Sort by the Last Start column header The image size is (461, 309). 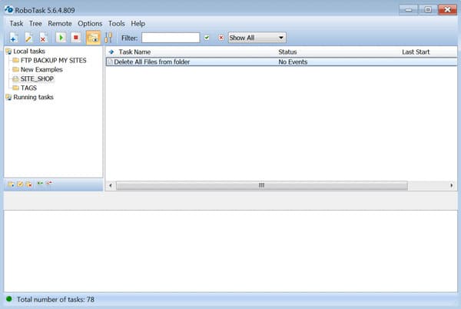(416, 52)
